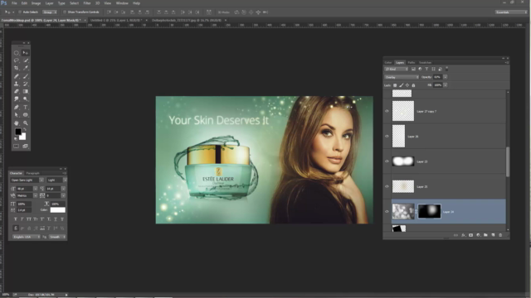Select the Ellipse shape tool
The image size is (531, 298).
26,115
